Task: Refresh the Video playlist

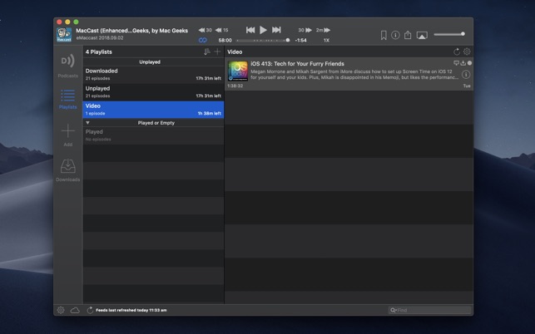Action: coord(457,52)
